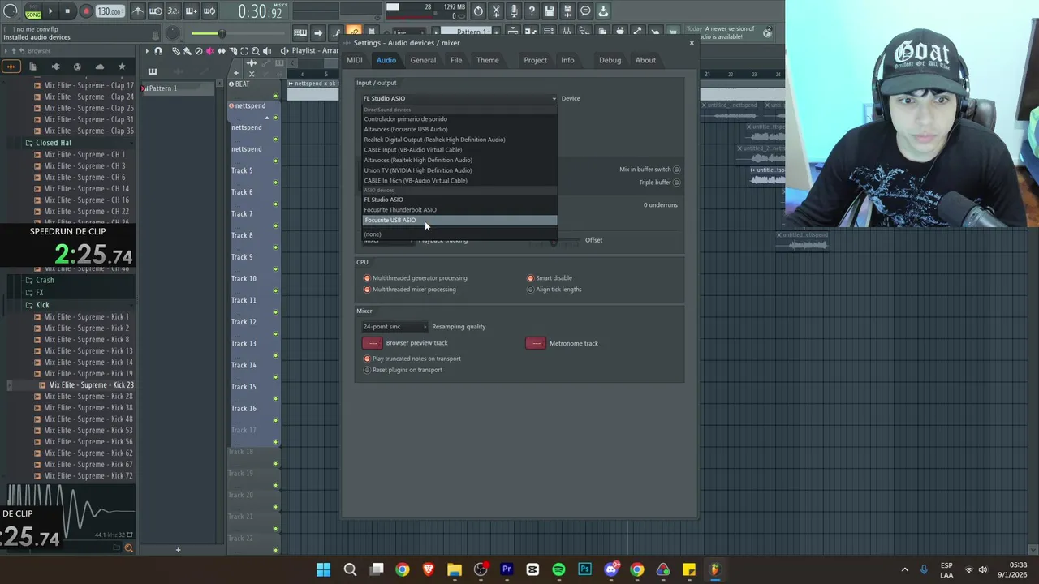Open the Theme settings tab
The image size is (1039, 584).
[x=488, y=60]
